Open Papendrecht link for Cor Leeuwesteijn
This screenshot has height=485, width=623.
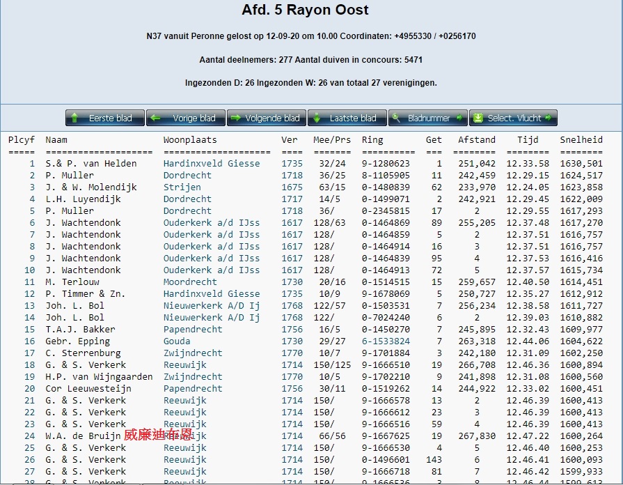click(193, 389)
